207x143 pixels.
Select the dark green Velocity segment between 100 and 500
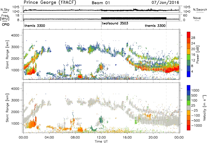189,98
